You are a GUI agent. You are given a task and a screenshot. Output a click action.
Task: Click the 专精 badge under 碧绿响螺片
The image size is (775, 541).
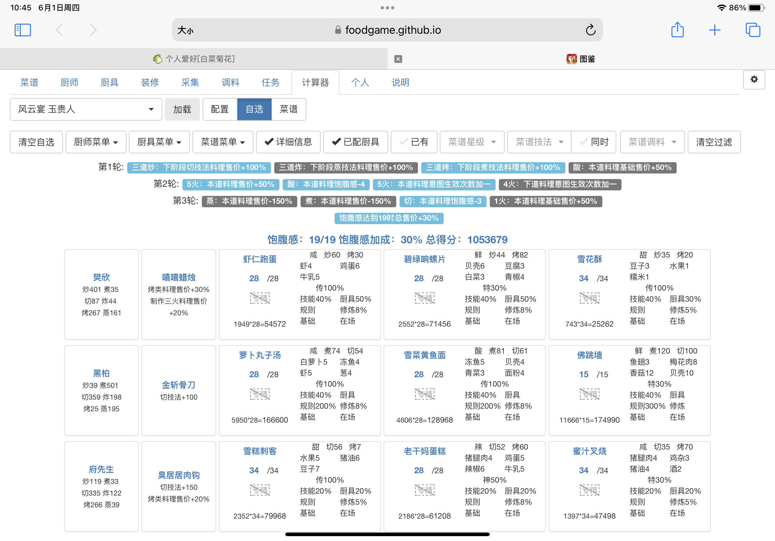click(x=424, y=298)
